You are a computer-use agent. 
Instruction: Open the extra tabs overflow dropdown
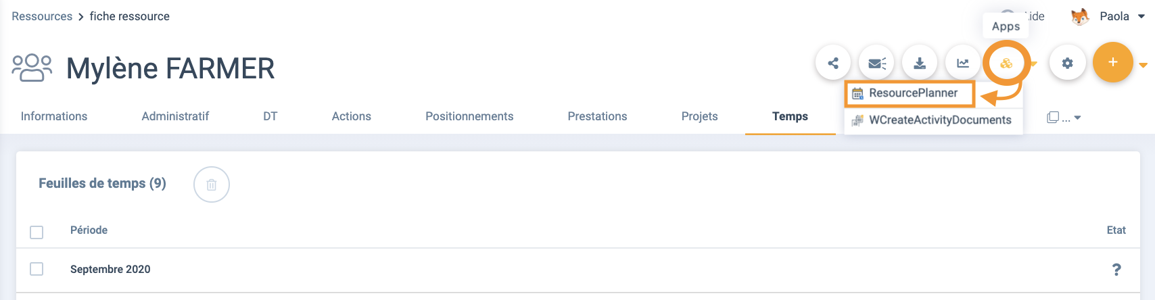click(1064, 118)
